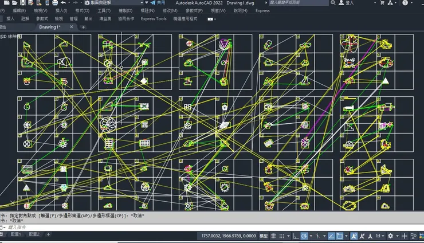Close the Drawing1* tab
424x243 pixels.
(x=72, y=27)
